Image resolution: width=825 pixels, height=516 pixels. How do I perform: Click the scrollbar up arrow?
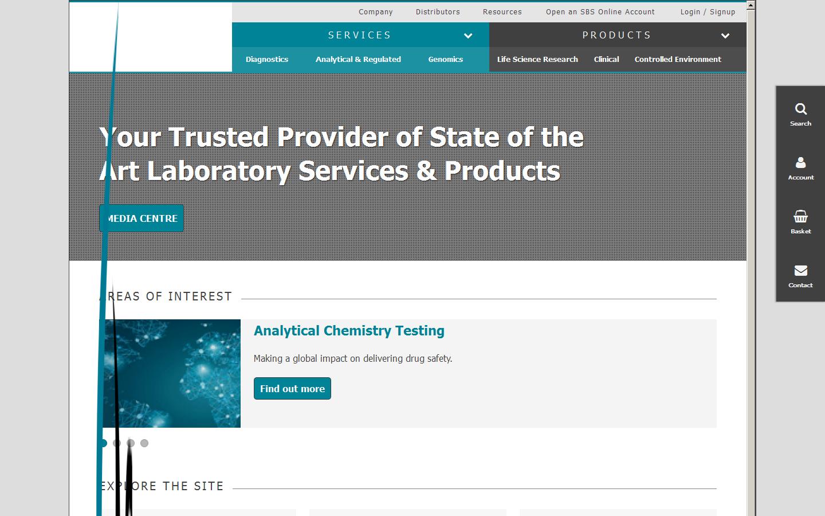[x=751, y=5]
